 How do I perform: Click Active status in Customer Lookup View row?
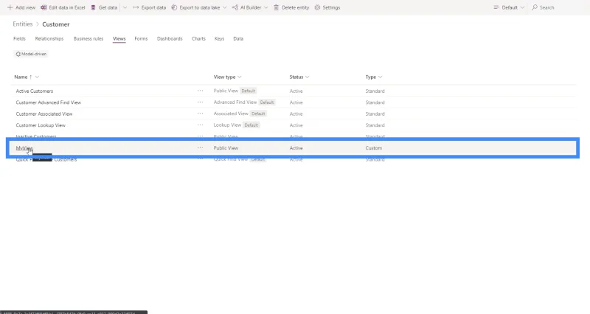(x=296, y=125)
